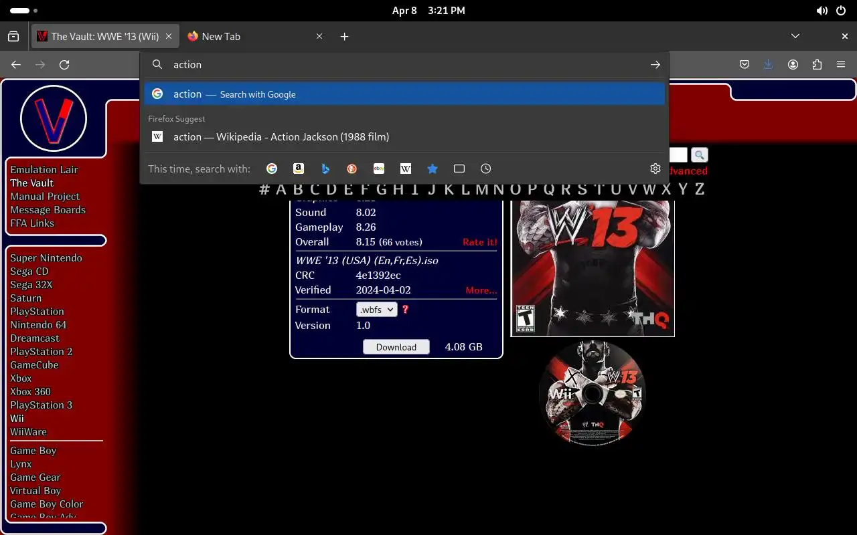Open the Firefox account menu
The height and width of the screenshot is (535, 857).
click(793, 65)
